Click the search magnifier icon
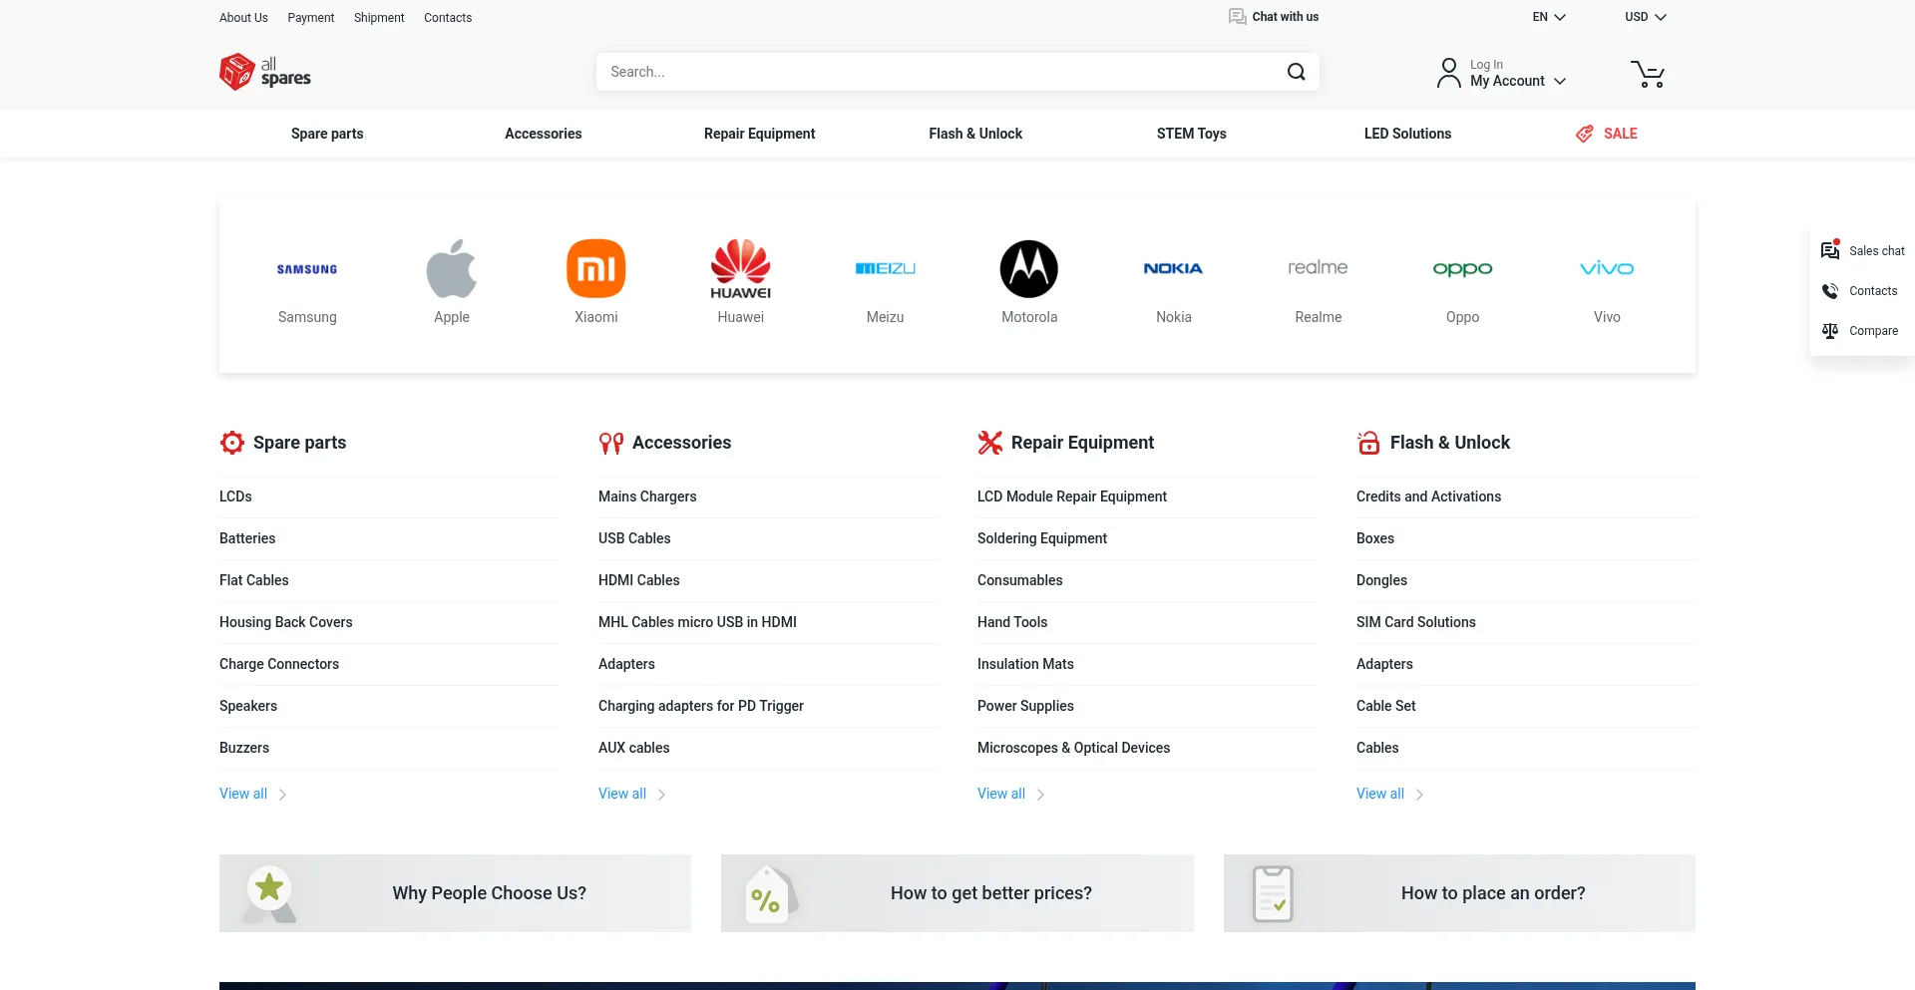Screen dimensions: 1915x990 [x=1296, y=72]
